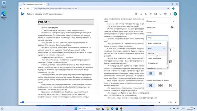Screen dimensions: 197x111
Task: Open the Chrome profile icon
Action: [173, 9]
